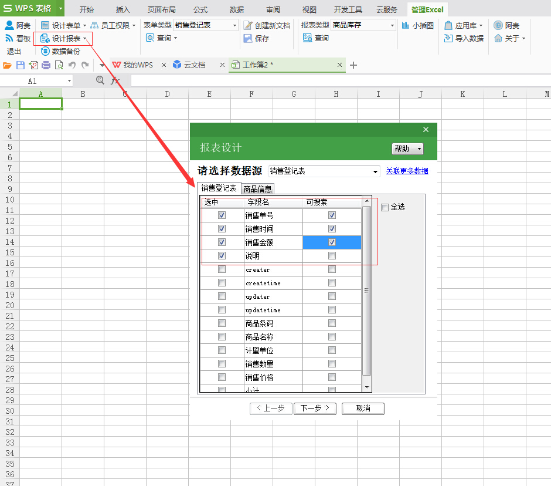
Task: Check 选中 box for 商品条码
Action: pos(222,323)
